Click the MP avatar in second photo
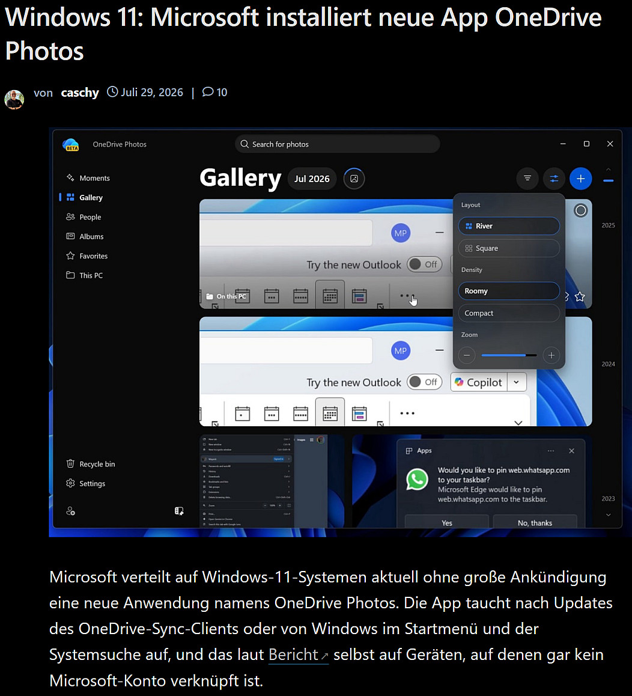The height and width of the screenshot is (696, 632). pyautogui.click(x=400, y=350)
